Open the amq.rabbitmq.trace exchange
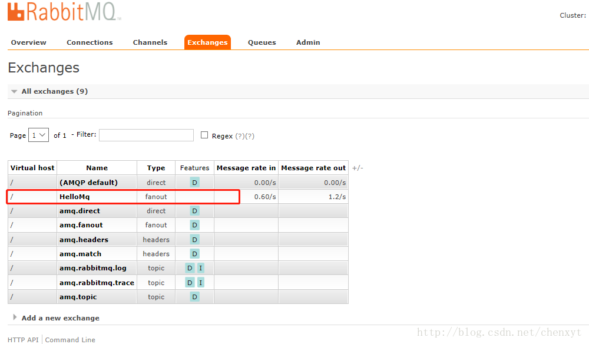589x344 pixels. pyautogui.click(x=97, y=283)
